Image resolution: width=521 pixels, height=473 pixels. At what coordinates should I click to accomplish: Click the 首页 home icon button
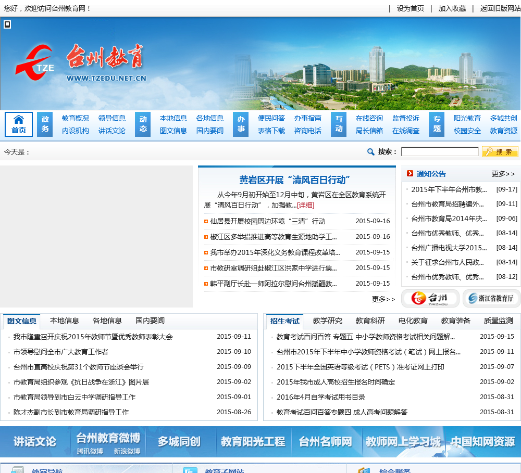tap(19, 124)
